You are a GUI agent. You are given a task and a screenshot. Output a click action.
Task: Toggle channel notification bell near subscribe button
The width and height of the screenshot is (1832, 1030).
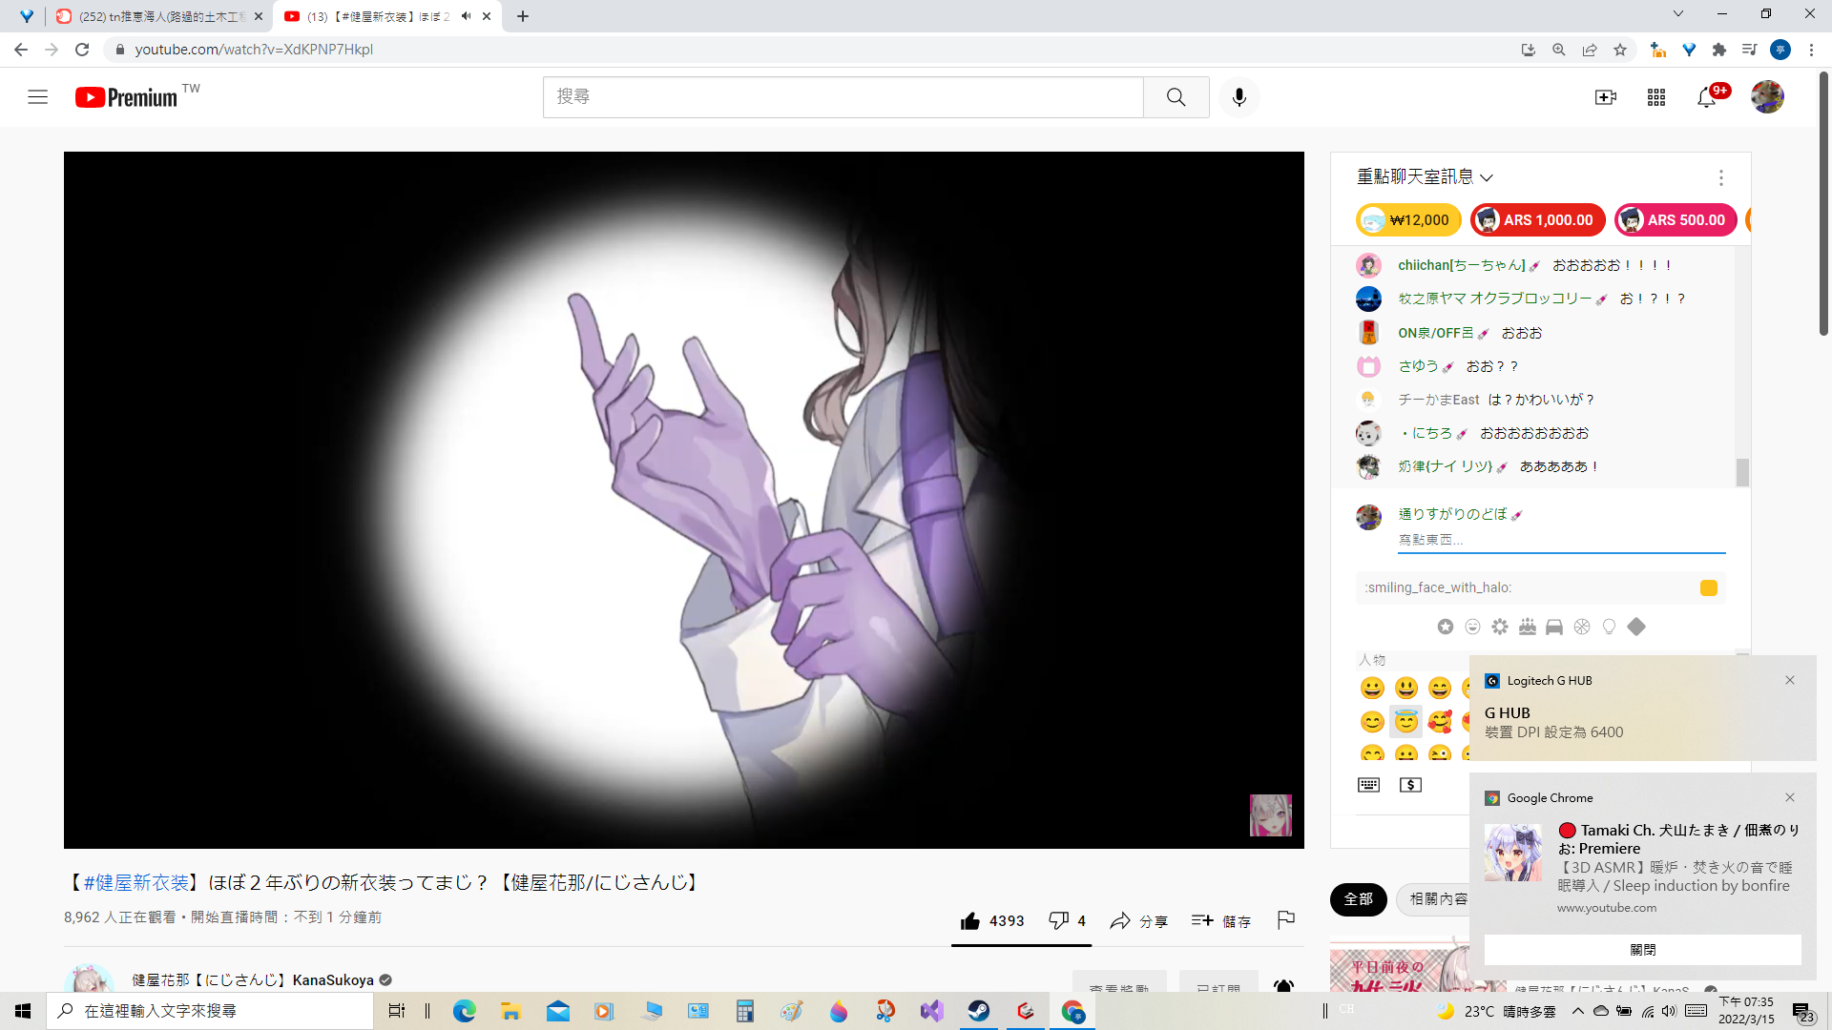[x=1284, y=986]
